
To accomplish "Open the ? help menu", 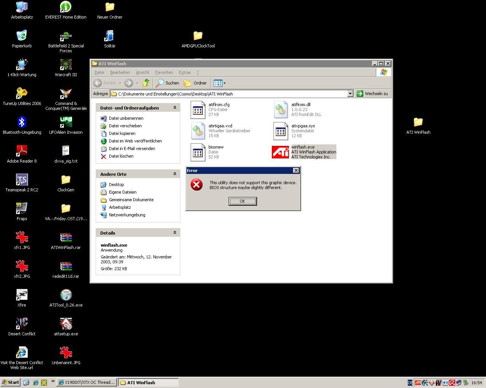I will click(197, 72).
